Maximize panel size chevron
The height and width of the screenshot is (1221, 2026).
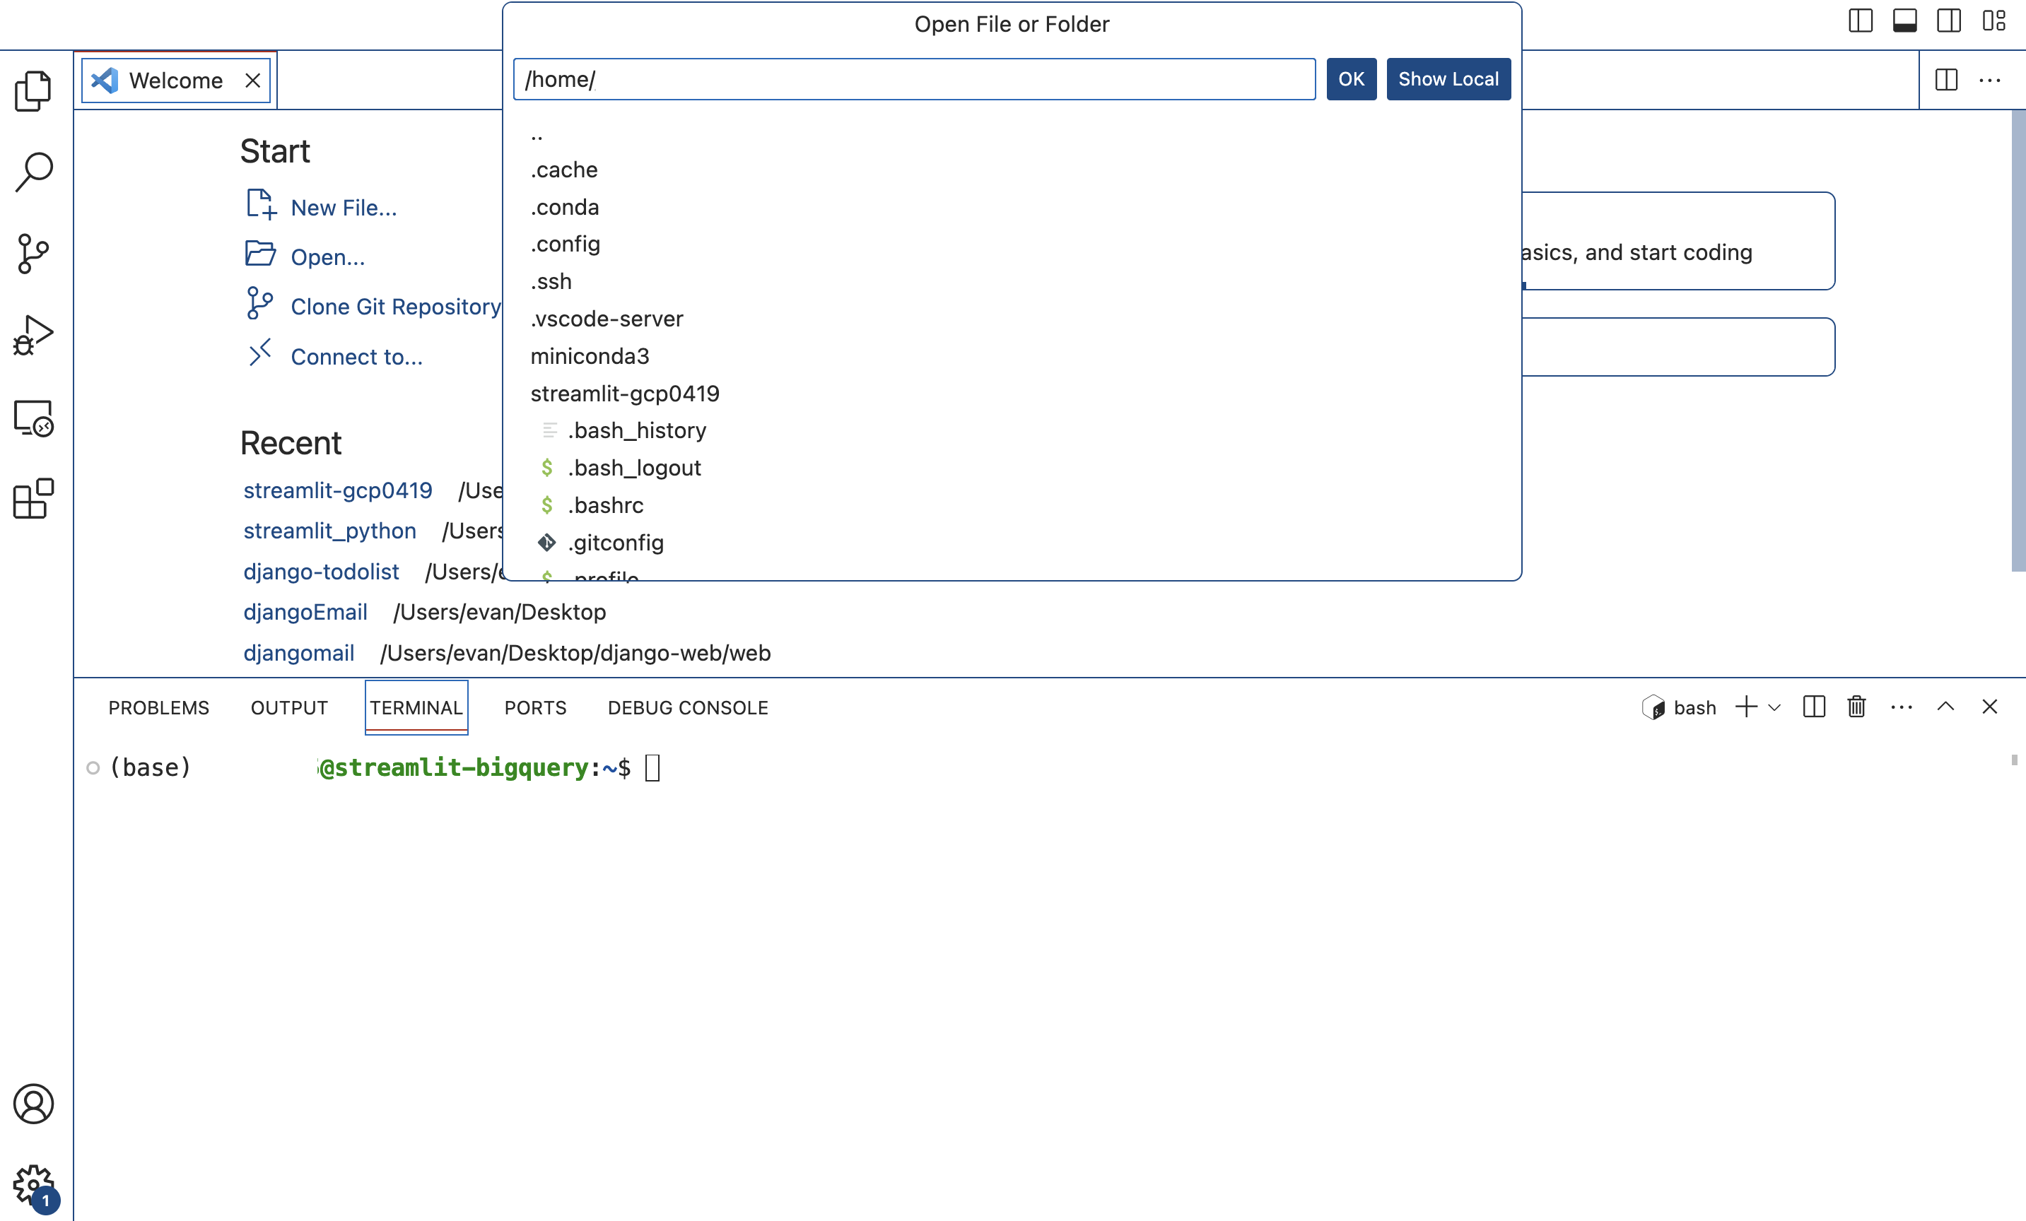coord(1945,707)
